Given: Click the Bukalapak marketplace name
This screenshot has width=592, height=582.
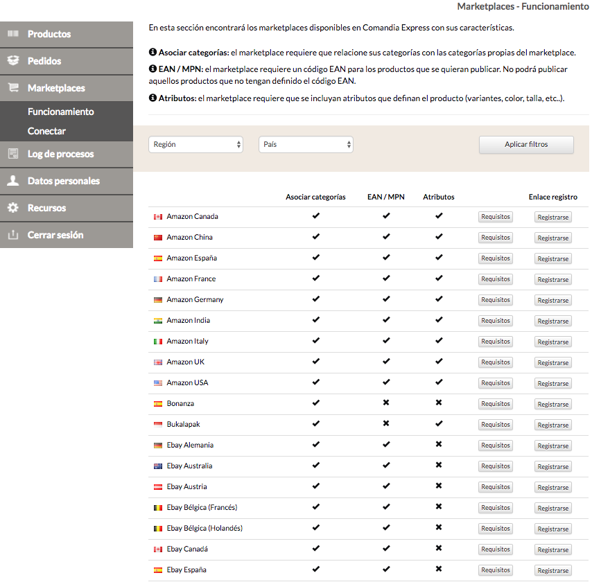Looking at the screenshot, I should [184, 424].
